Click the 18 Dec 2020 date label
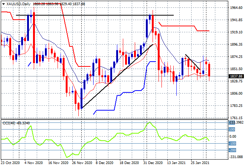Screen dimensions: 245x167 pos(130,163)
